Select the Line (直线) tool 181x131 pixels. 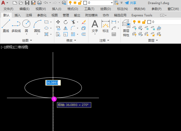point(6,26)
